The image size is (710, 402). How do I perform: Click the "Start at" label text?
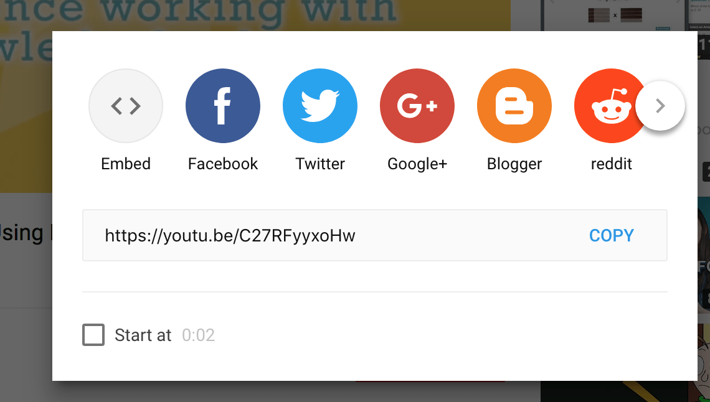coord(143,335)
